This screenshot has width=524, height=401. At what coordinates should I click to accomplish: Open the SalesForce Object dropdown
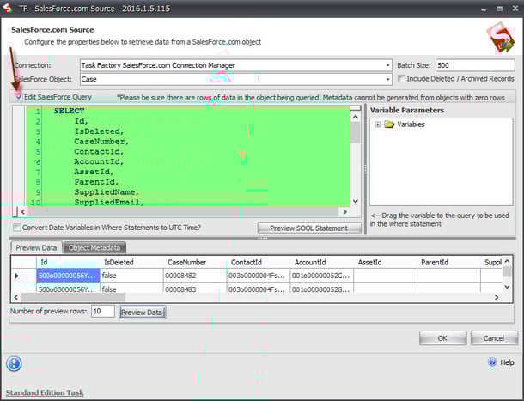tap(387, 79)
